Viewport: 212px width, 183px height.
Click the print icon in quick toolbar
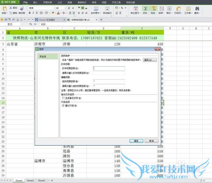point(14,20)
